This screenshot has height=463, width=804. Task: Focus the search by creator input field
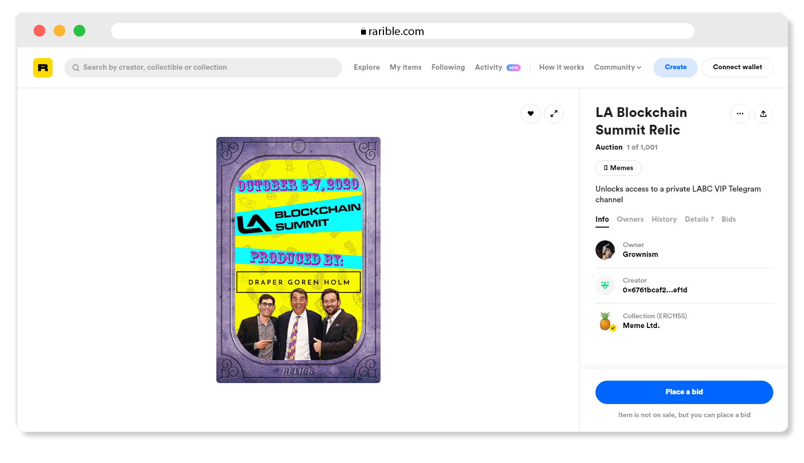coord(203,68)
